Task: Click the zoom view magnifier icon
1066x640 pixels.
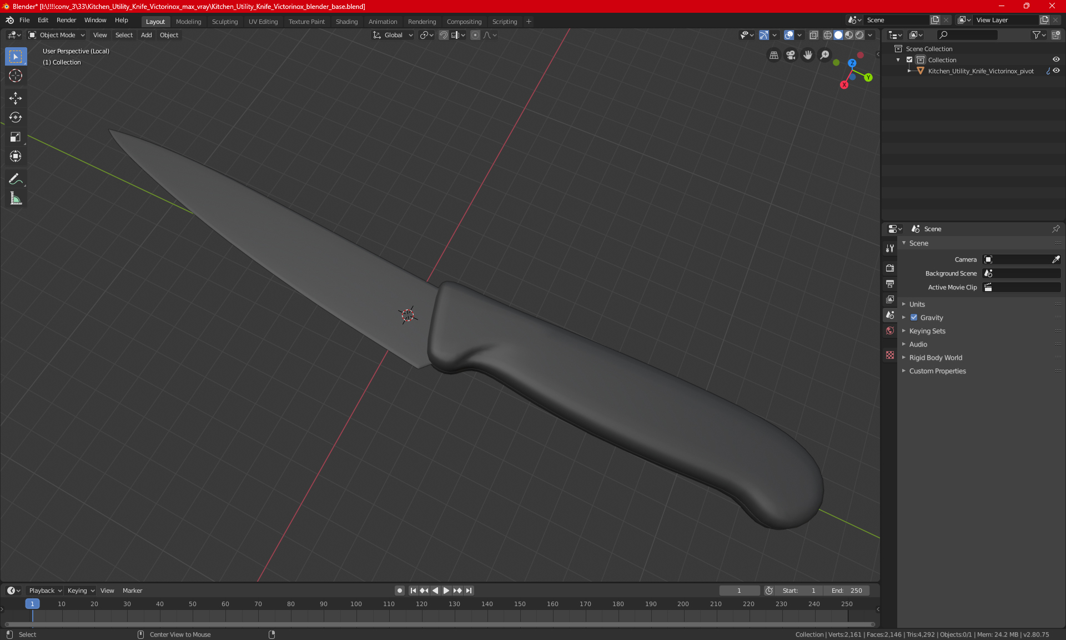Action: pos(825,55)
